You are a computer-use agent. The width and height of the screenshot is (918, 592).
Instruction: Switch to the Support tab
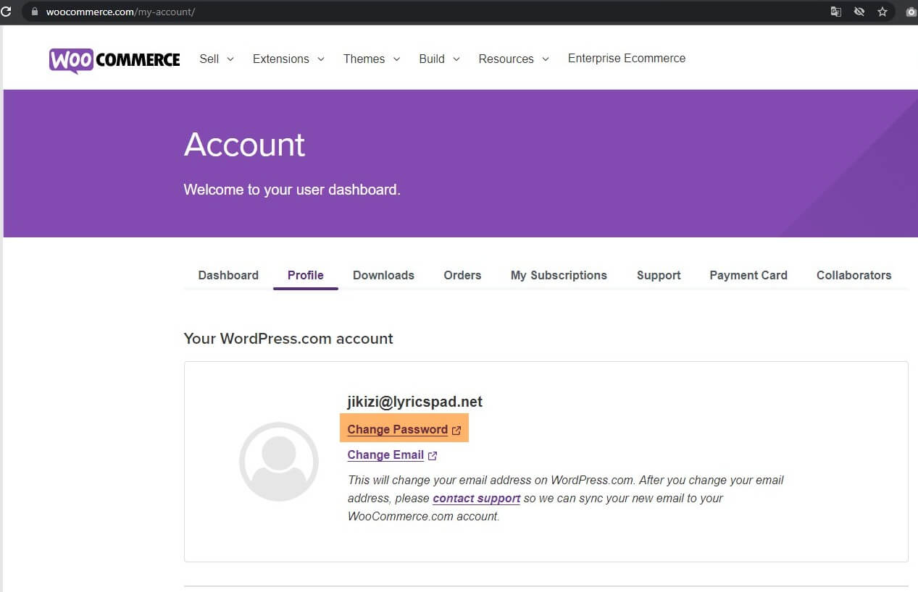pyautogui.click(x=659, y=275)
